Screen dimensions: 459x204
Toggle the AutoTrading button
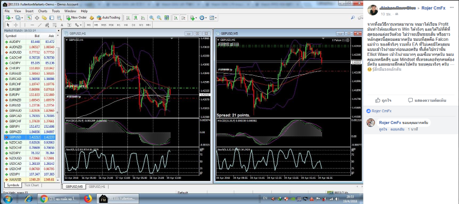tap(109, 18)
